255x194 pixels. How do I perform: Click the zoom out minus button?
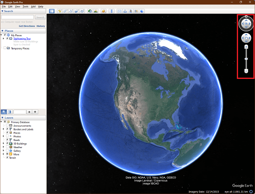(x=246, y=71)
